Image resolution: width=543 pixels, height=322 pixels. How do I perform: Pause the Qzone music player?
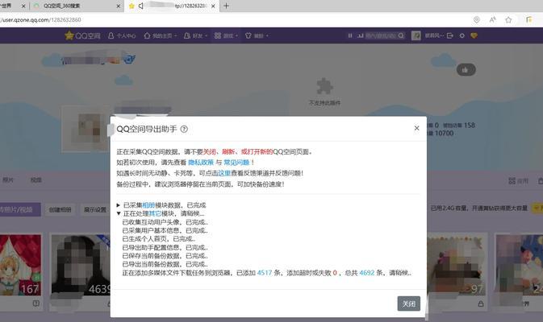pyautogui.click(x=350, y=35)
